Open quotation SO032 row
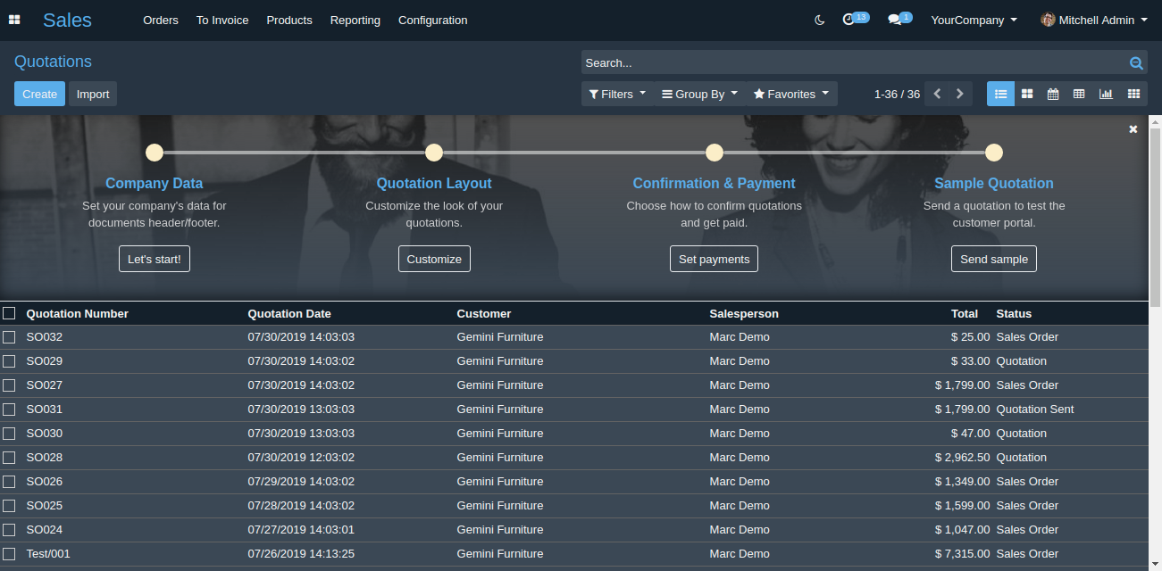 tap(574, 337)
